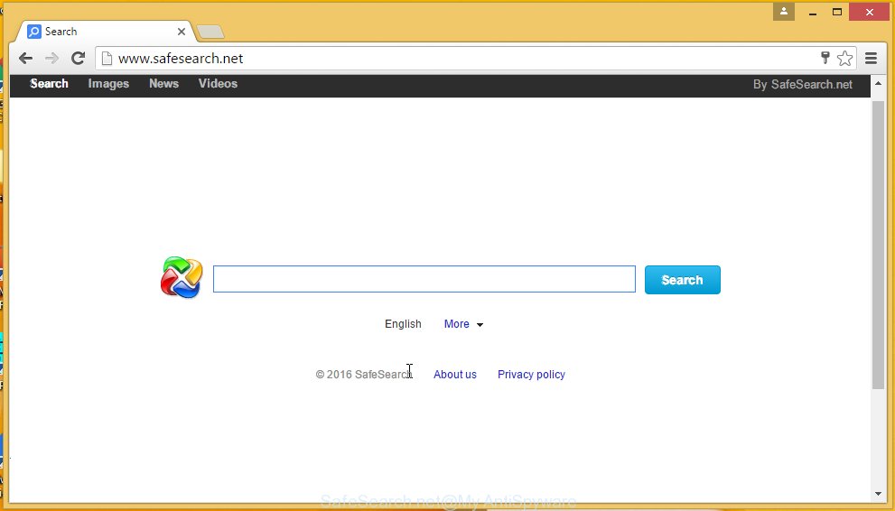Switch to Search in the black navigation bar

click(49, 84)
